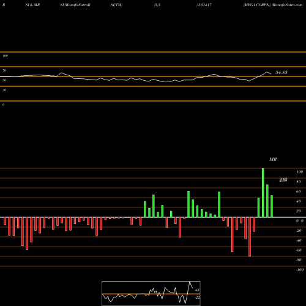Click the peak of the white RSI line near 54.83
306x306 pixels.
267,72
